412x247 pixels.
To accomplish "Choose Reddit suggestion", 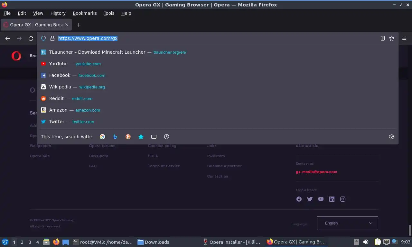I will coord(218,98).
